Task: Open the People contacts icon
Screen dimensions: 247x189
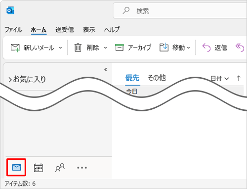Action: [60, 168]
